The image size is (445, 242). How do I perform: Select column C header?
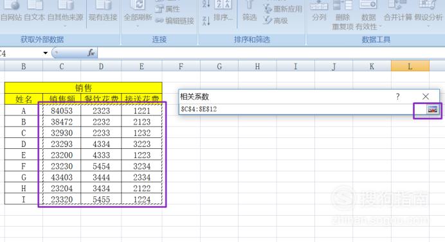click(62, 66)
